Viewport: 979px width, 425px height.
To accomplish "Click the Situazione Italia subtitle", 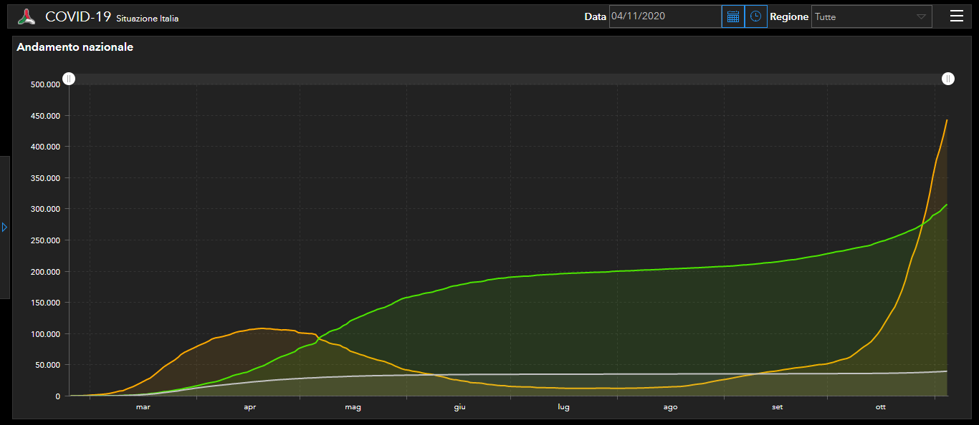I will pos(148,19).
